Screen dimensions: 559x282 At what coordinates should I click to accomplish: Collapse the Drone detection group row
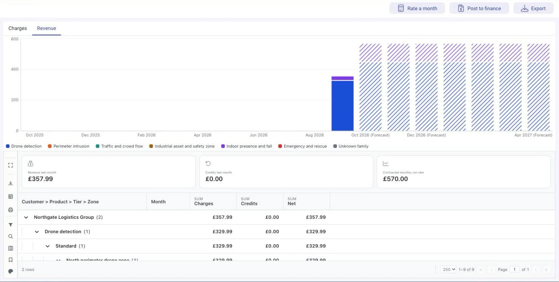pyautogui.click(x=37, y=232)
